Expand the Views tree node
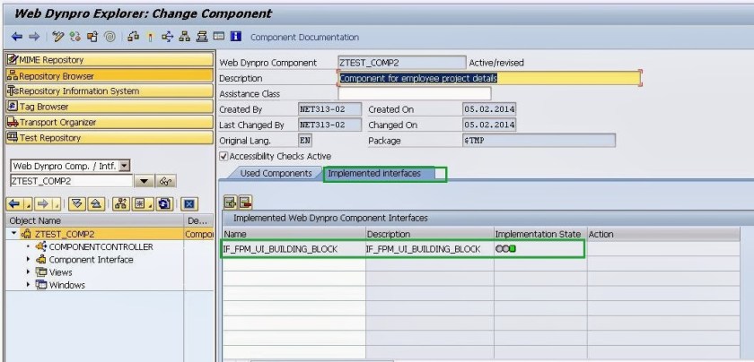Screen dimensions: 754x362 (30, 272)
